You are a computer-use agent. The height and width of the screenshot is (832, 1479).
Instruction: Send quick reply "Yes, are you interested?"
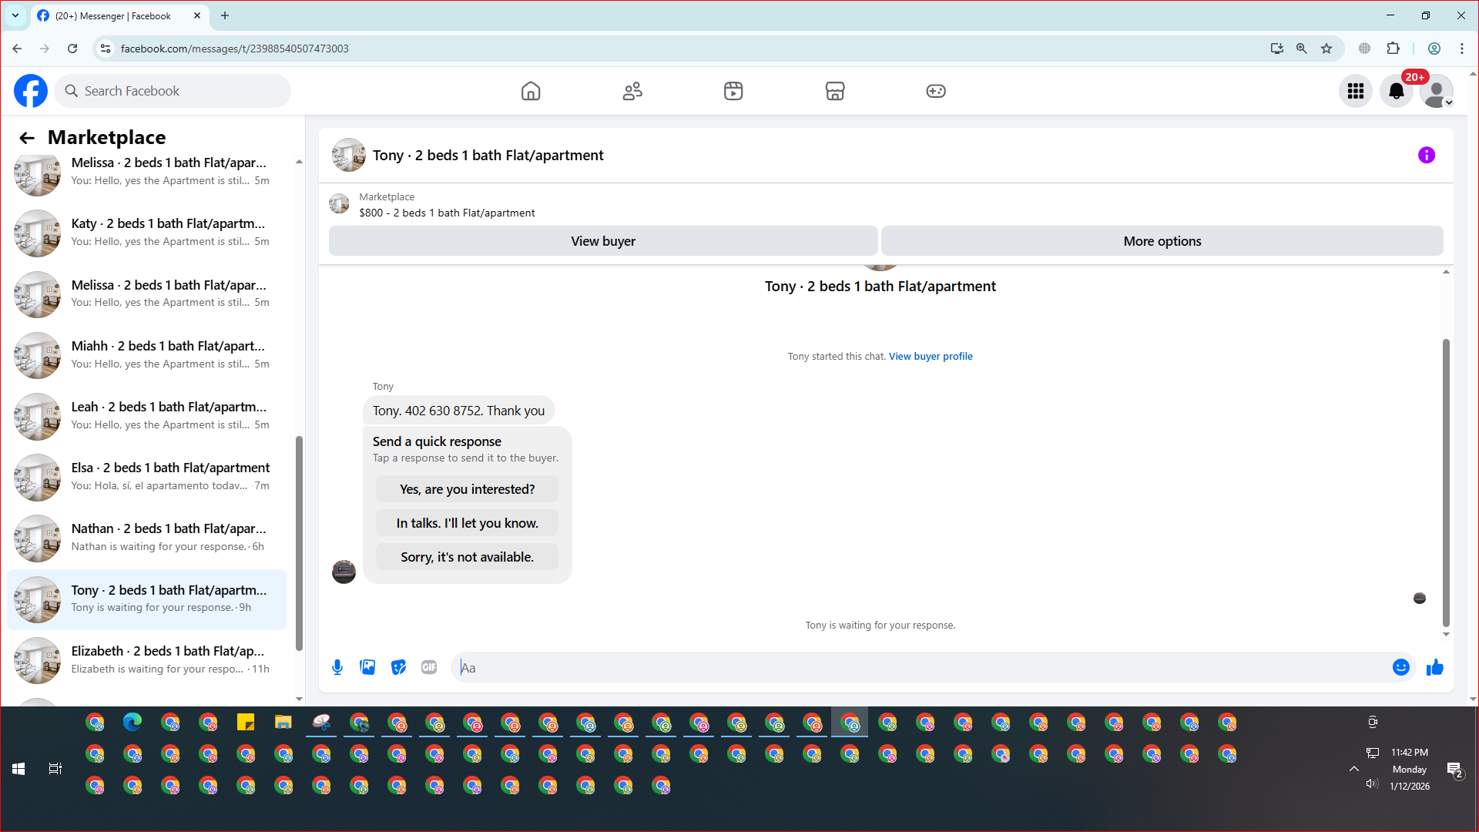[x=466, y=489]
